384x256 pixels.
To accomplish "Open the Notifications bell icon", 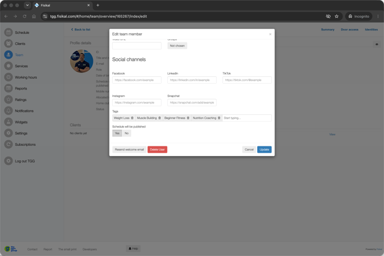I will click(x=9, y=111).
